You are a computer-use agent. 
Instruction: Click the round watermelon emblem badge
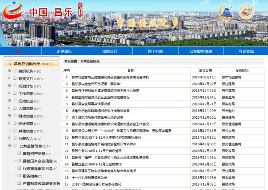(x=247, y=12)
